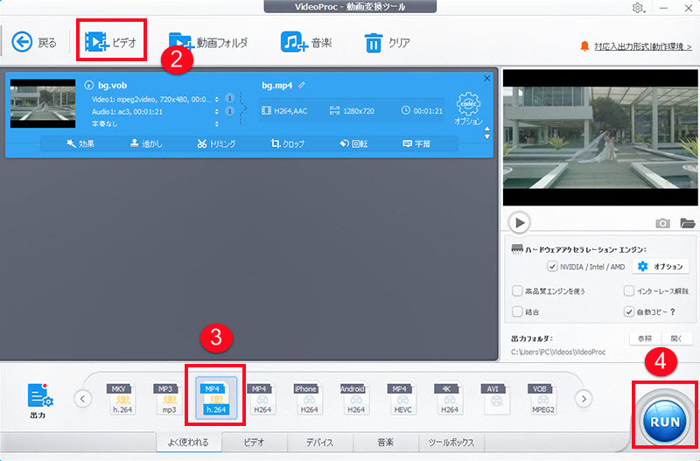The width and height of the screenshot is (700, 461).
Task: Expand the Video1 mpeg2video track selector
Action: [x=217, y=98]
